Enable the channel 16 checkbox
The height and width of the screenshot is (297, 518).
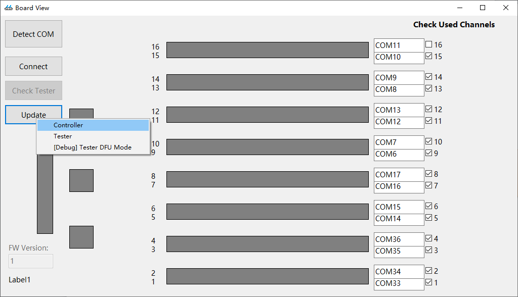point(429,44)
